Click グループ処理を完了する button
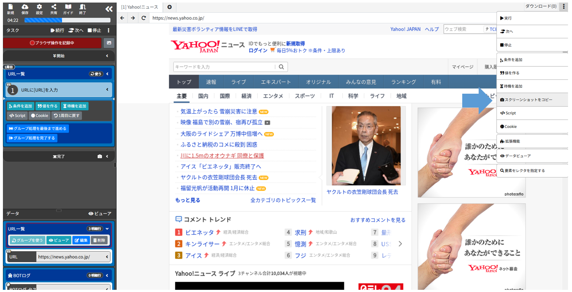572x292 pixels. (32, 138)
